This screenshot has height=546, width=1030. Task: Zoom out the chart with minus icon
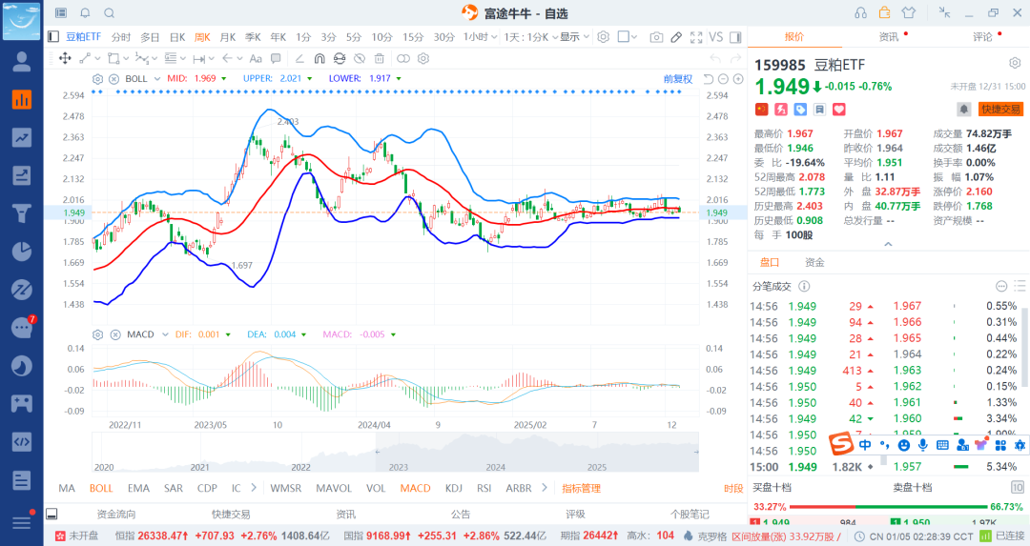click(723, 79)
